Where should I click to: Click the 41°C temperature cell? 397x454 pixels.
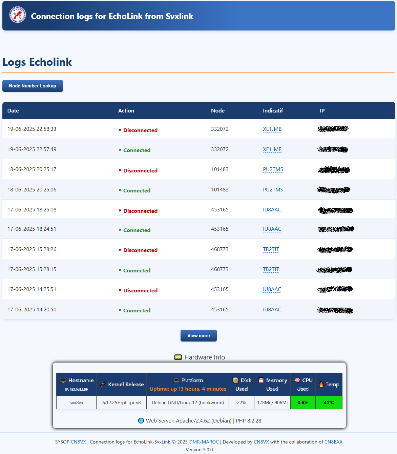pyautogui.click(x=329, y=403)
